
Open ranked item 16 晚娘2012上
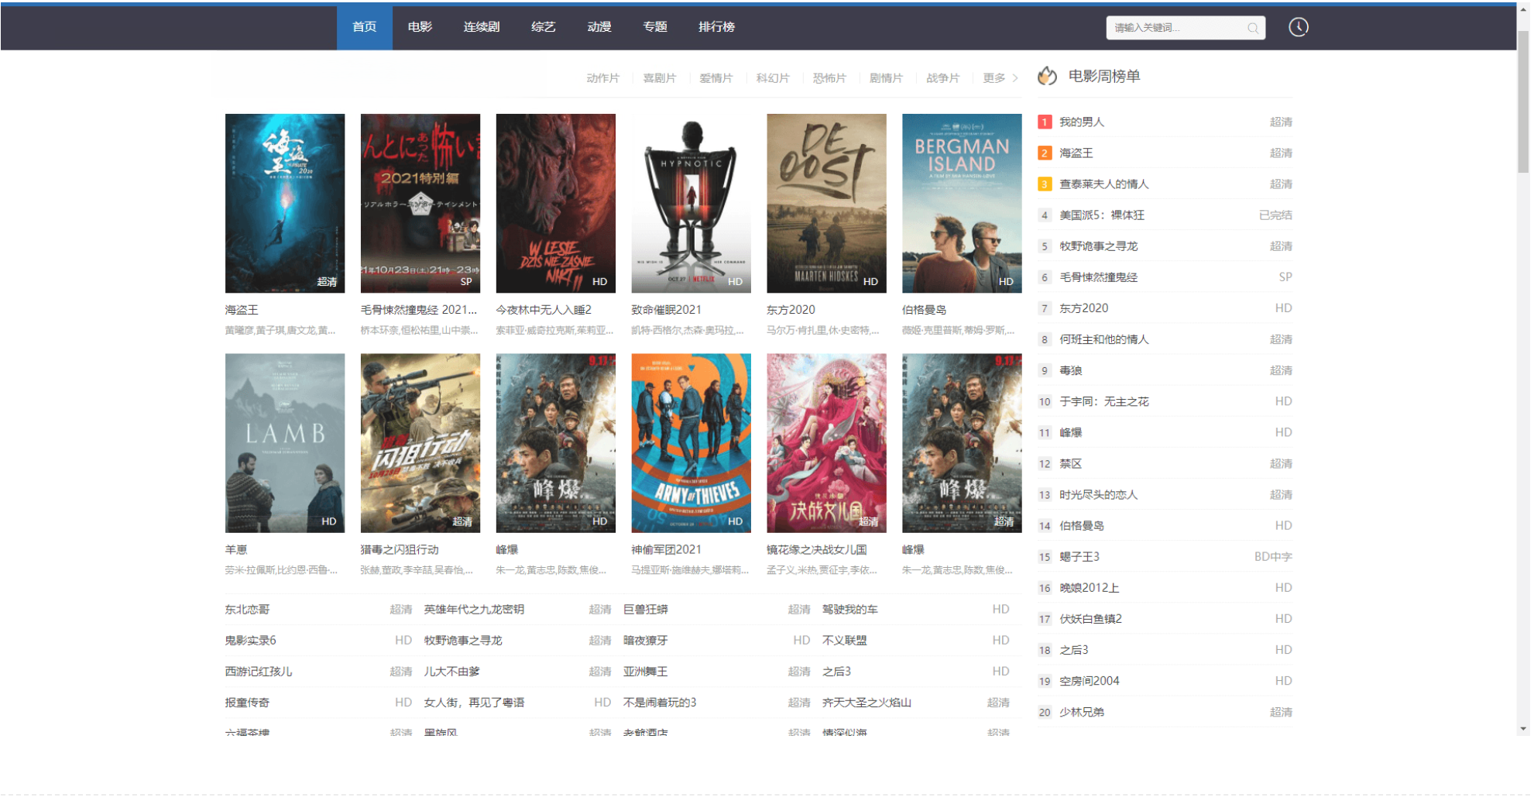coord(1089,588)
